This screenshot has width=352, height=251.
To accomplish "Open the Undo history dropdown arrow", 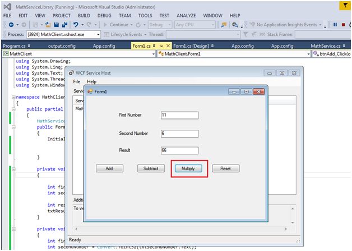I will point(82,25).
